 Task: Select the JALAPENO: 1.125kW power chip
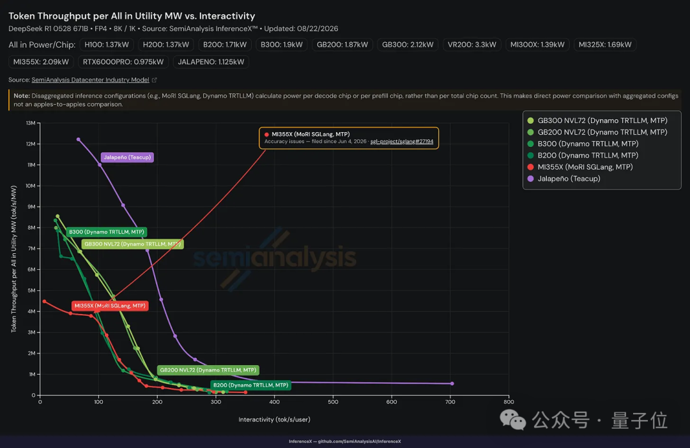click(x=211, y=61)
